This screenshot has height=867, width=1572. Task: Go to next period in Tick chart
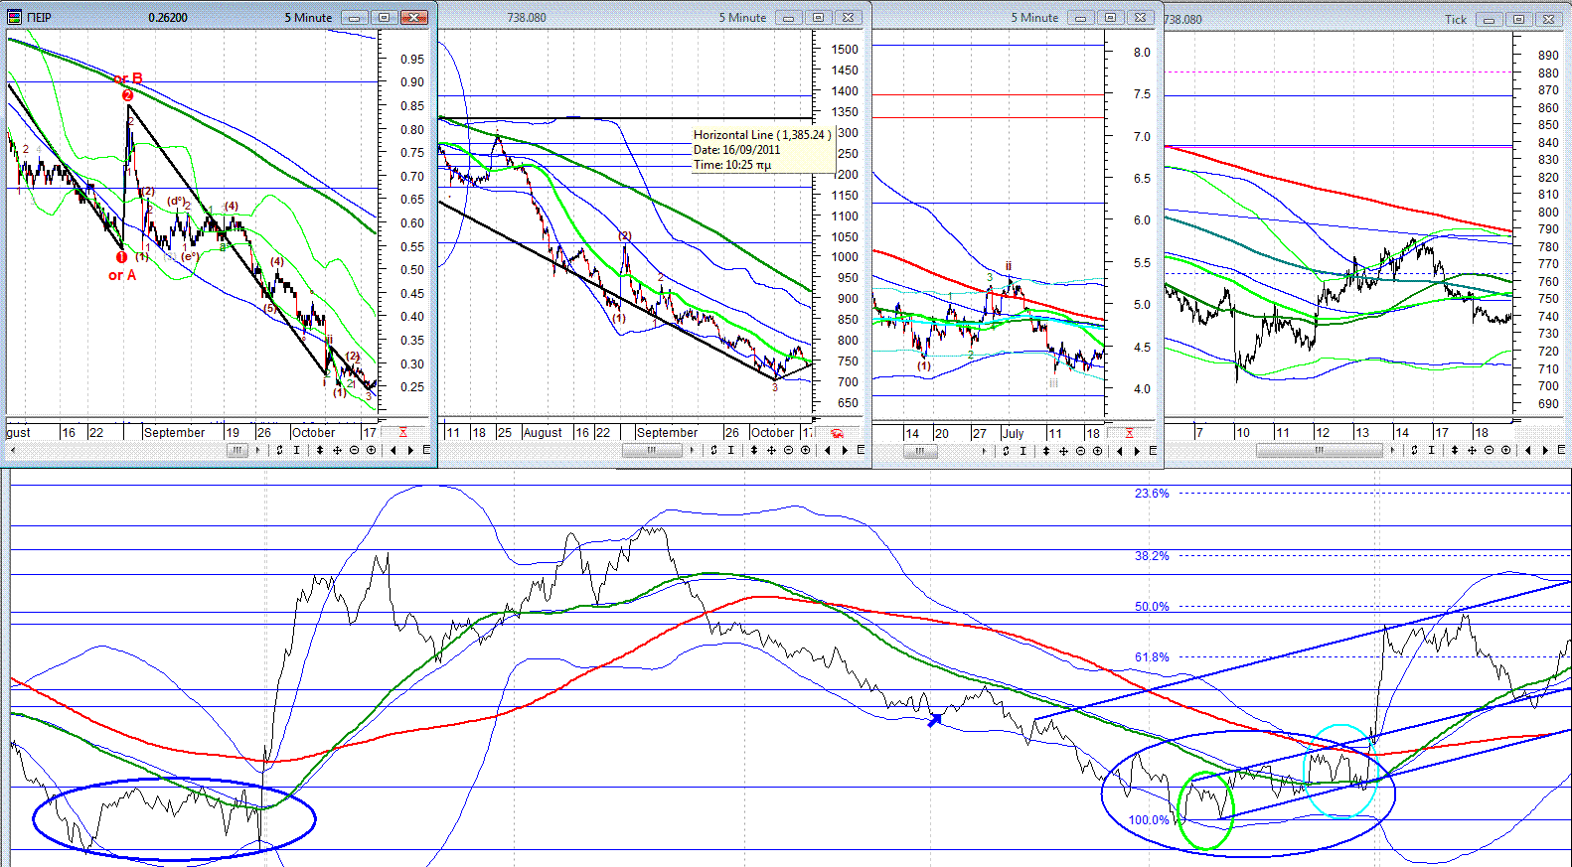(x=1545, y=450)
